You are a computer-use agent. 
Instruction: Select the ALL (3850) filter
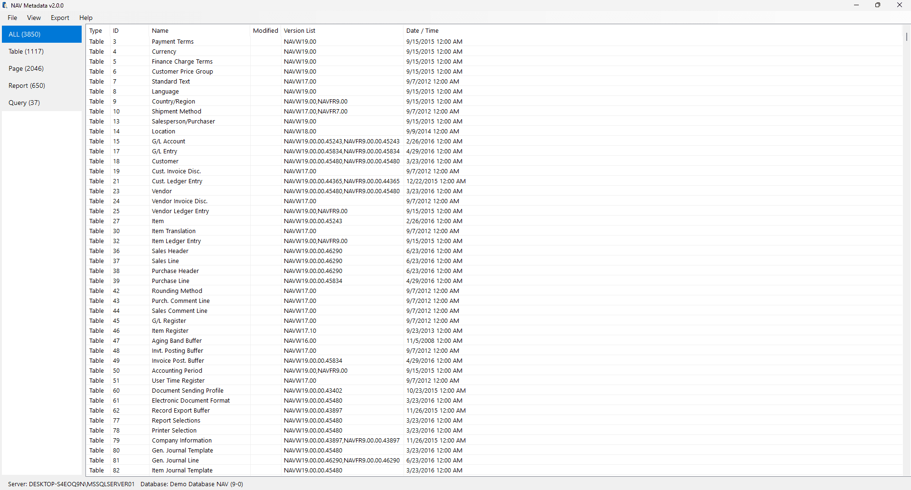pos(42,34)
